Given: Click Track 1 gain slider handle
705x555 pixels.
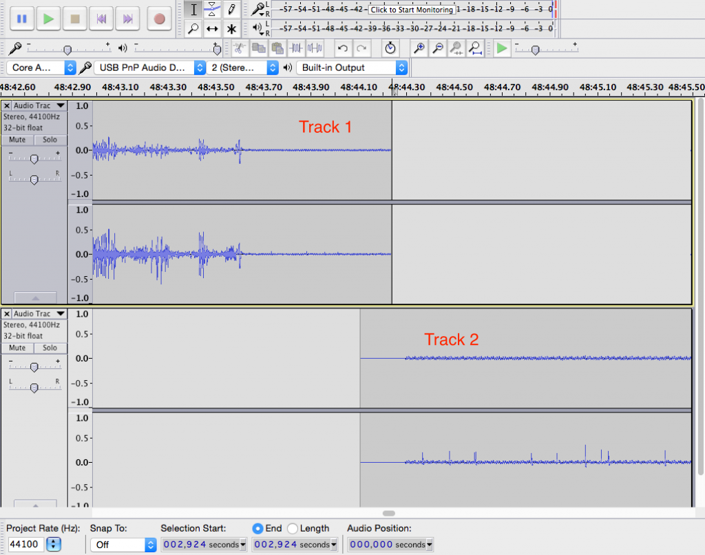Looking at the screenshot, I should coord(34,159).
